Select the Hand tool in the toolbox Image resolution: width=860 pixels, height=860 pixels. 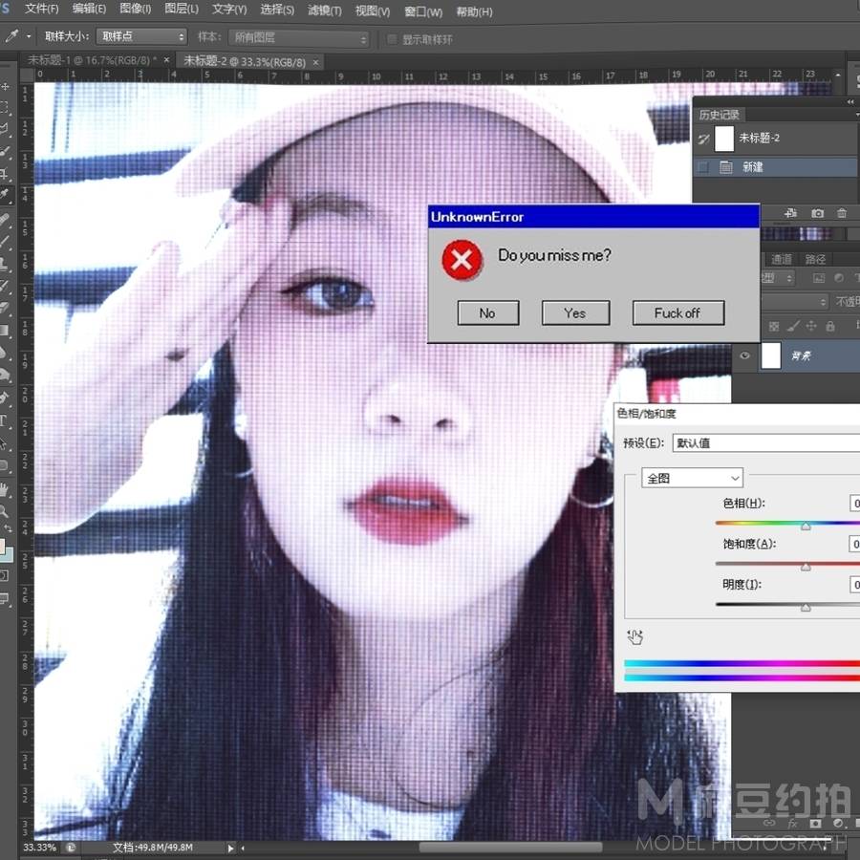tap(5, 488)
